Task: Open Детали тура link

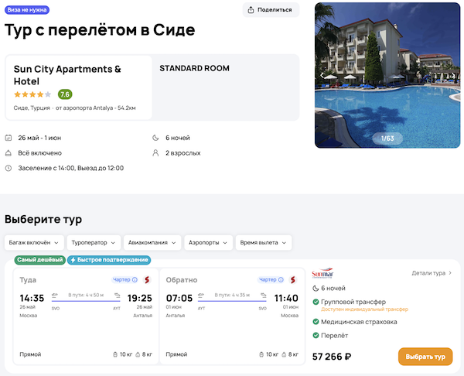Action: tap(432, 273)
